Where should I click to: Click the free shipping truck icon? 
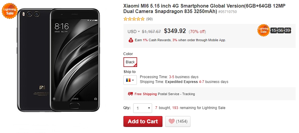point(130,94)
